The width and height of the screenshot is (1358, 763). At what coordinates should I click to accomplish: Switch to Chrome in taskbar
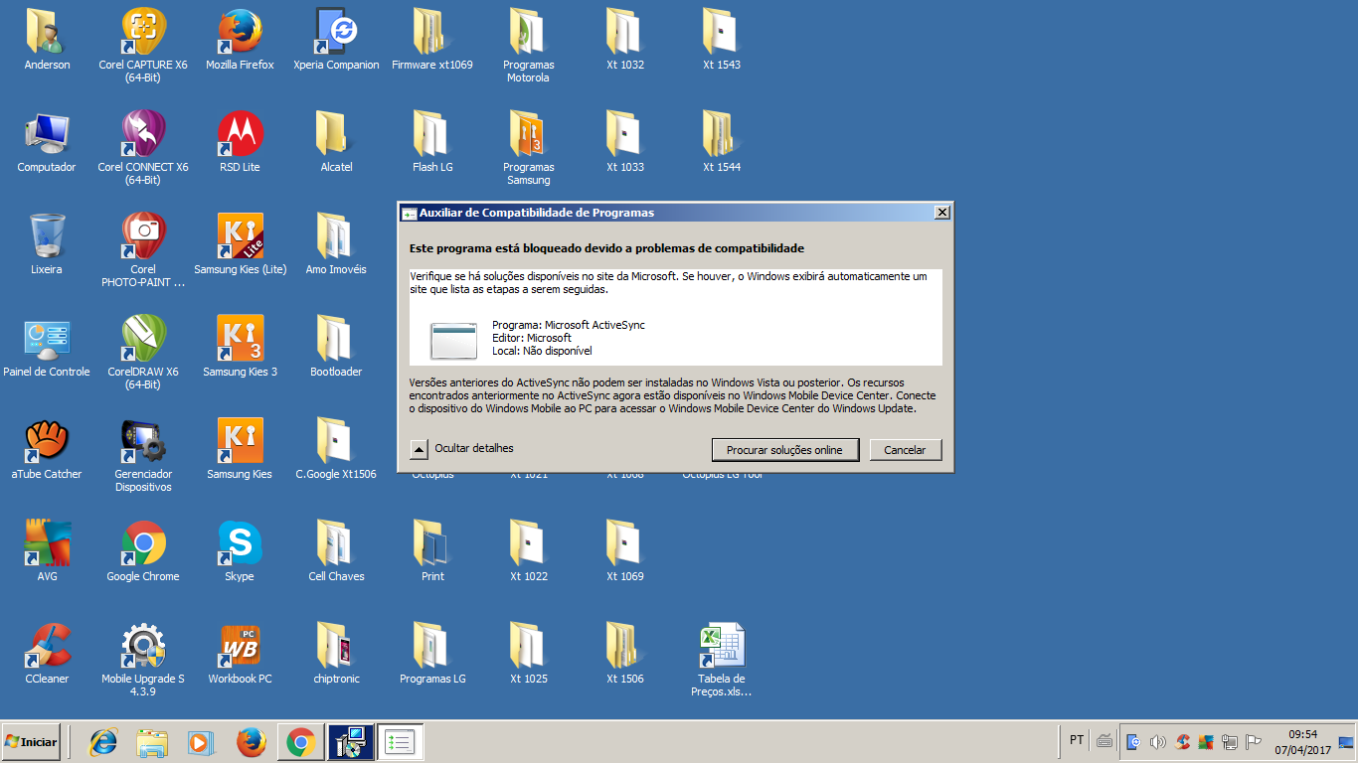coord(300,742)
